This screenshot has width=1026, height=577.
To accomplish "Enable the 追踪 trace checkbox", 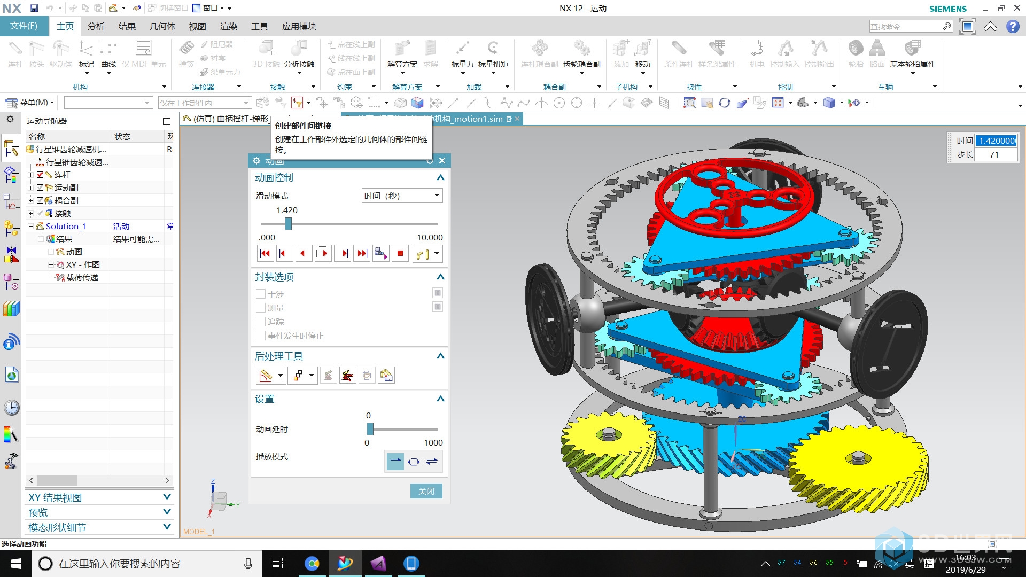I will click(261, 322).
